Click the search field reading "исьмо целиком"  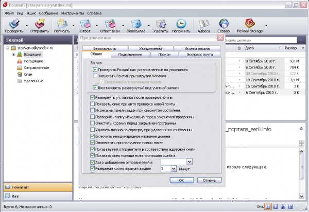click(x=261, y=40)
